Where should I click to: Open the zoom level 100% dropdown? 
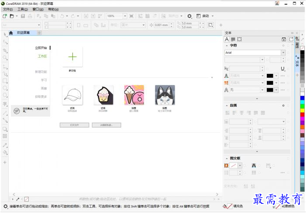[125, 16]
